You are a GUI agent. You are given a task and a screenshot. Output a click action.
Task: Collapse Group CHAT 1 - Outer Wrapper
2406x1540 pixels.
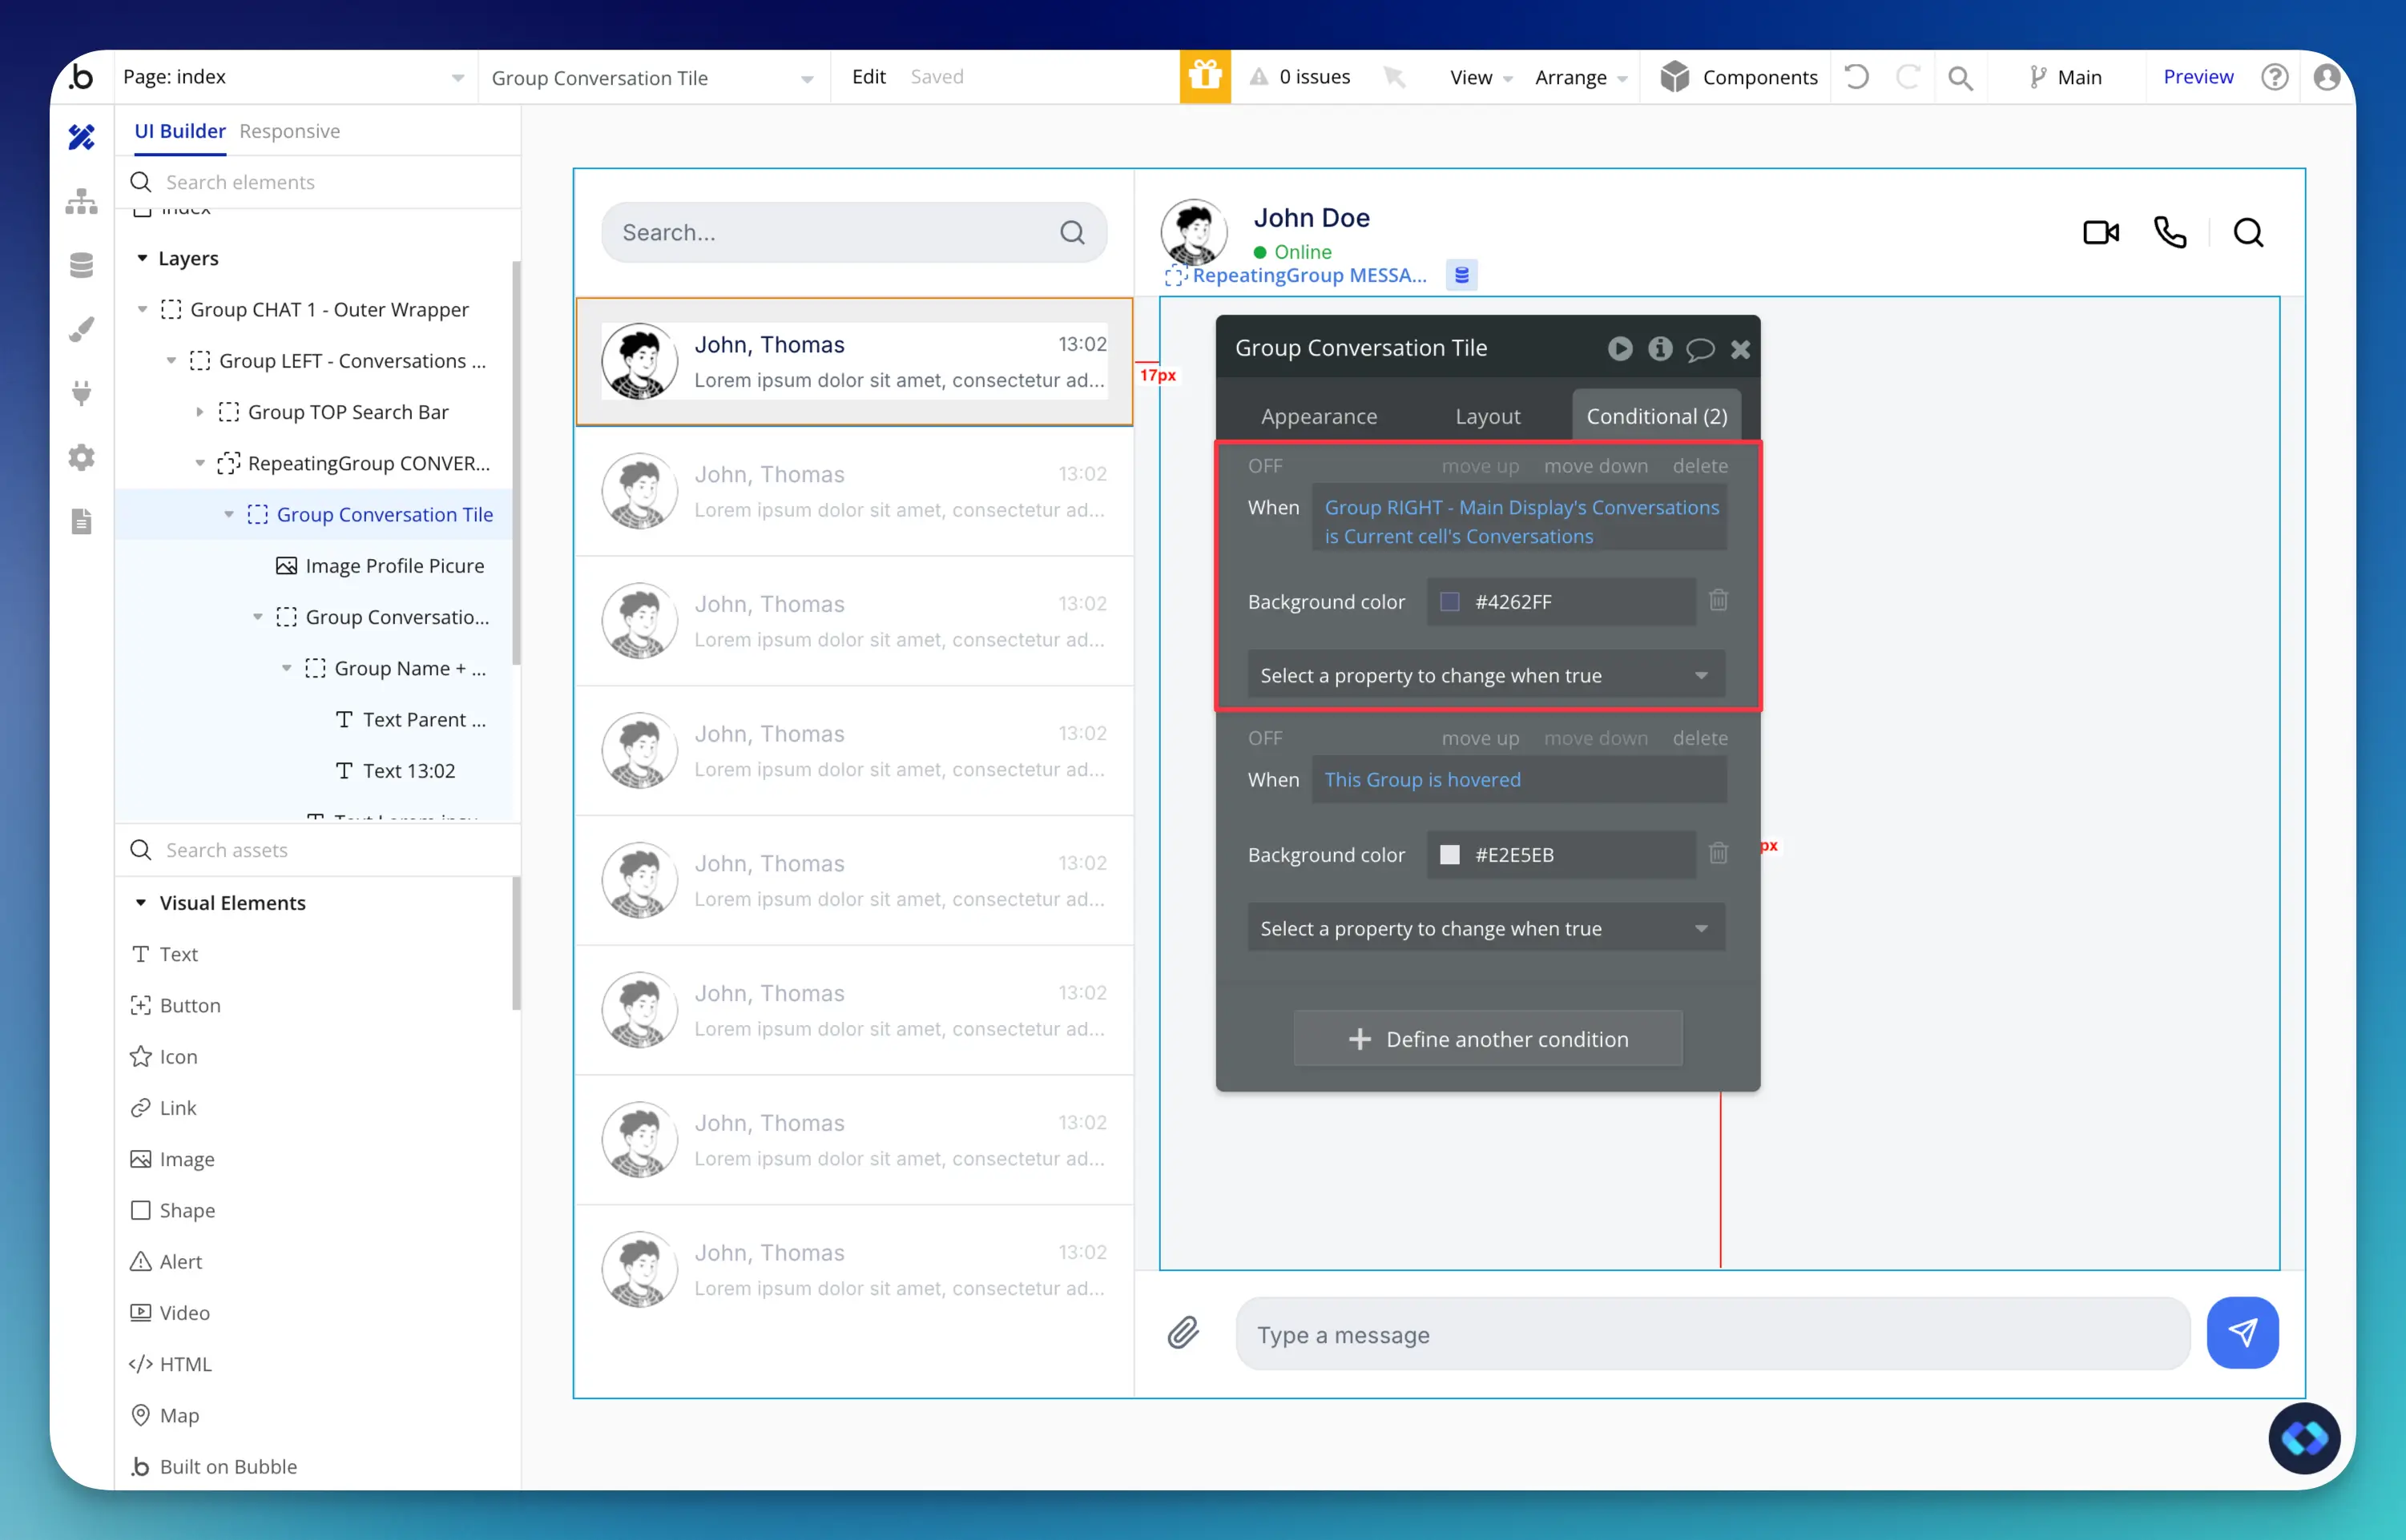(142, 309)
